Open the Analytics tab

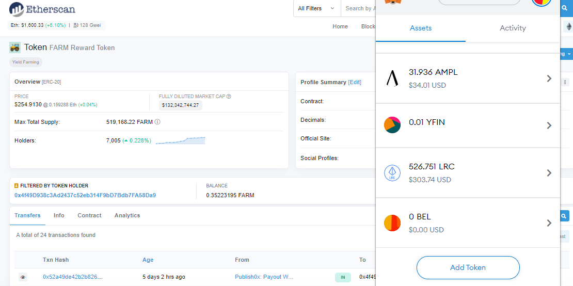127,215
